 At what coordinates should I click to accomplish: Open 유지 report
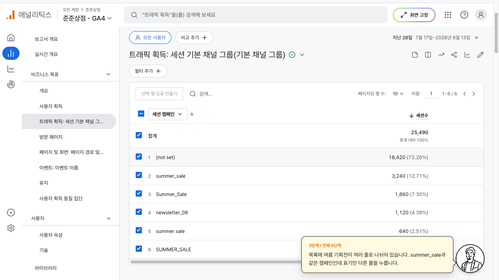44,183
